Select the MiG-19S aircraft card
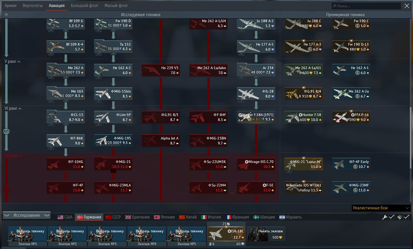The width and height of the screenshot is (413, 249). (113, 141)
